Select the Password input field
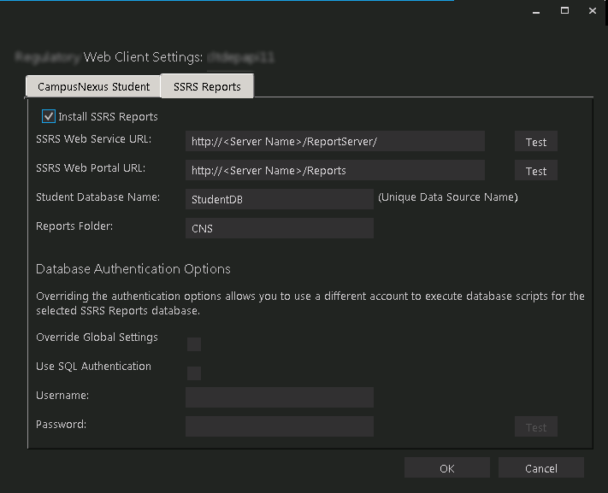This screenshot has width=608, height=493. point(279,426)
